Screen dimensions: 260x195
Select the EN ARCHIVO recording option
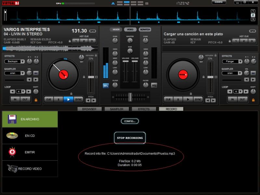pos(30,119)
